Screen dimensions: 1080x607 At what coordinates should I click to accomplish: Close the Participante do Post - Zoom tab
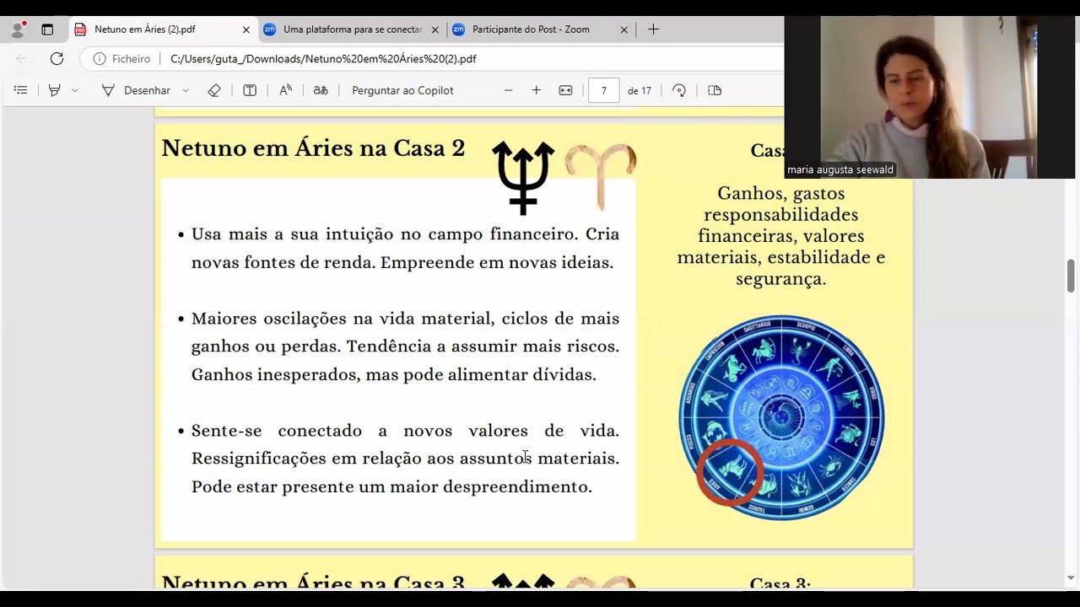coord(624,30)
